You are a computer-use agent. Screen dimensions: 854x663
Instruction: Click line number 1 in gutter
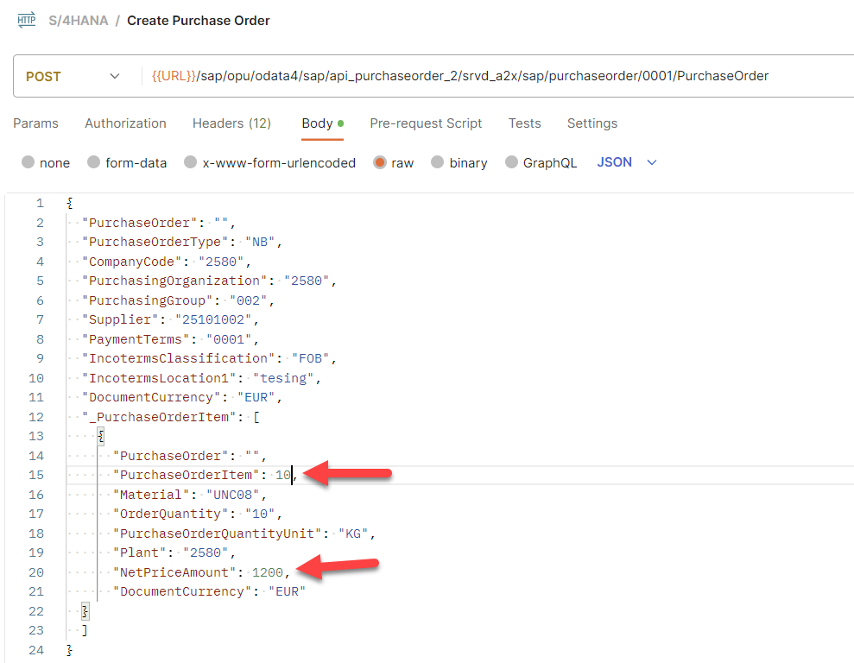40,203
